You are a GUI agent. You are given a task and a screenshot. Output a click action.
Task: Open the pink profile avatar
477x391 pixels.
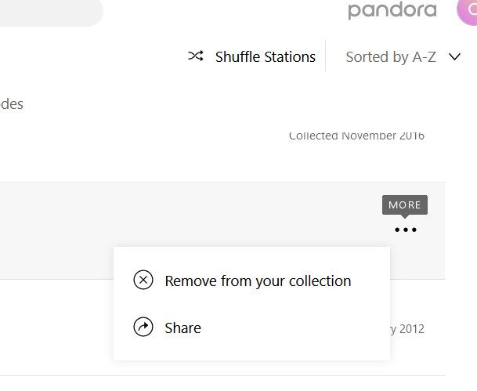(x=468, y=10)
